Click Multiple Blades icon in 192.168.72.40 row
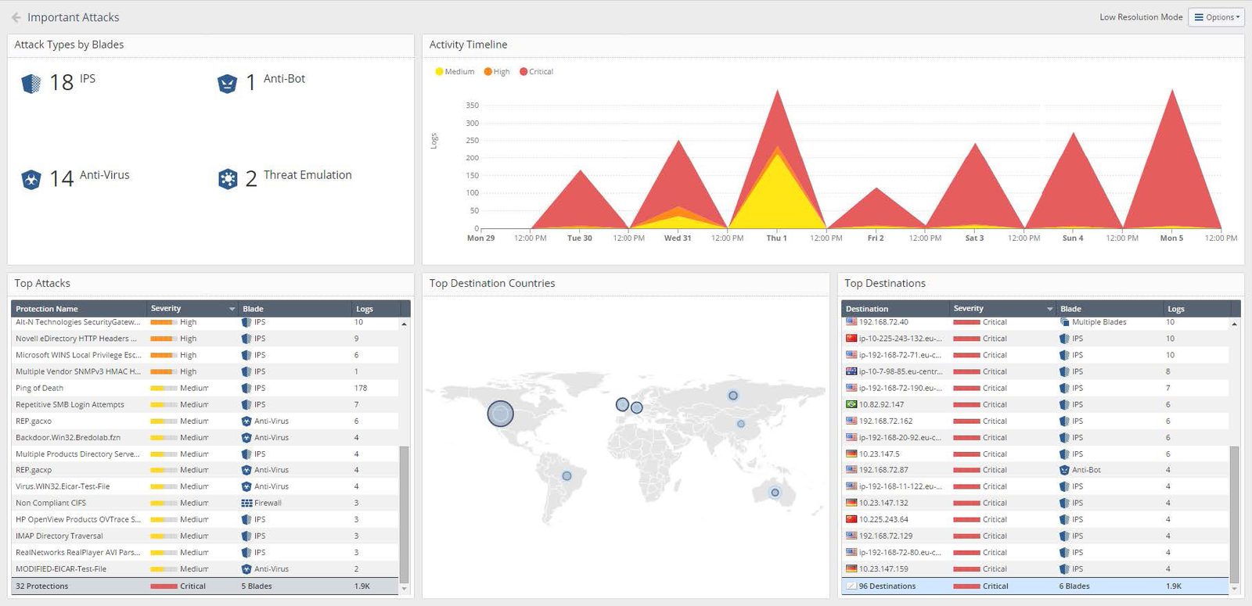 [x=1064, y=322]
